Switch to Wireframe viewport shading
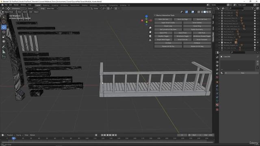Viewport: 260px width, 146px height. (x=202, y=12)
